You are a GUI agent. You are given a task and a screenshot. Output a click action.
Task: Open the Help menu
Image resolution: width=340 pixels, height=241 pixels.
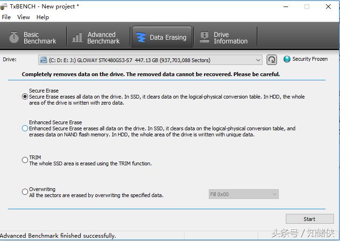tap(42, 17)
